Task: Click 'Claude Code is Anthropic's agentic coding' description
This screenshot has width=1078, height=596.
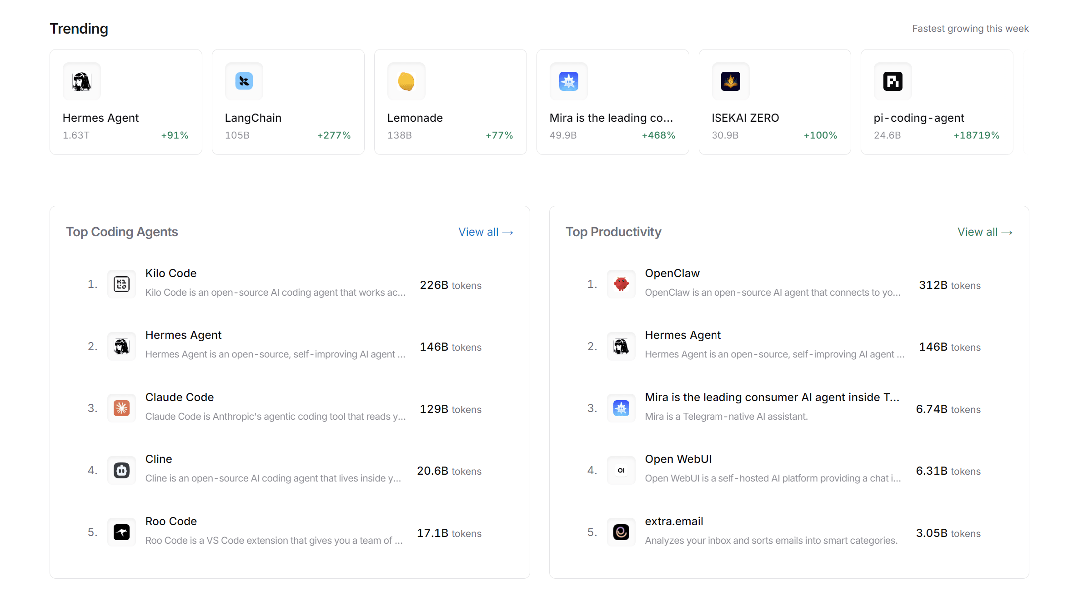Action: coord(276,417)
